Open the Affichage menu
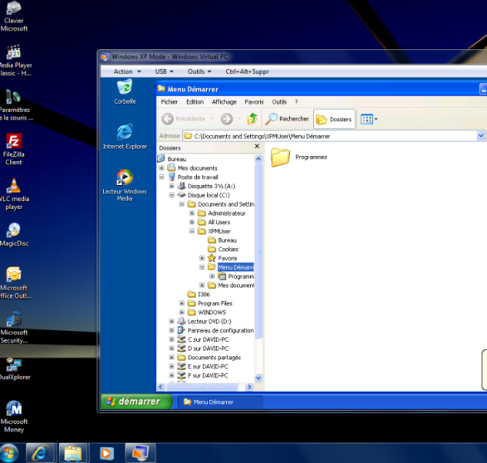 click(x=224, y=102)
